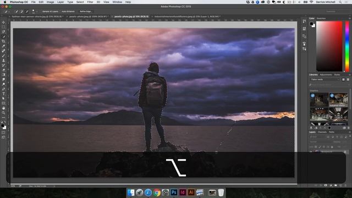This screenshot has height=198, width=352.
Task: Pick a color in the Color panel field
Action: coord(329,46)
